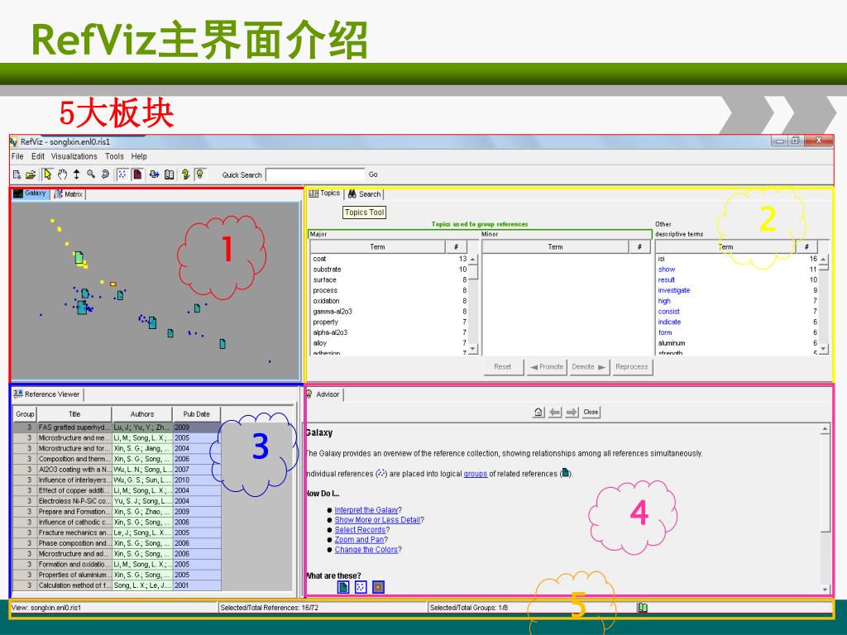Click inside the Quick Search field
Image resolution: width=847 pixels, height=635 pixels.
pos(315,174)
